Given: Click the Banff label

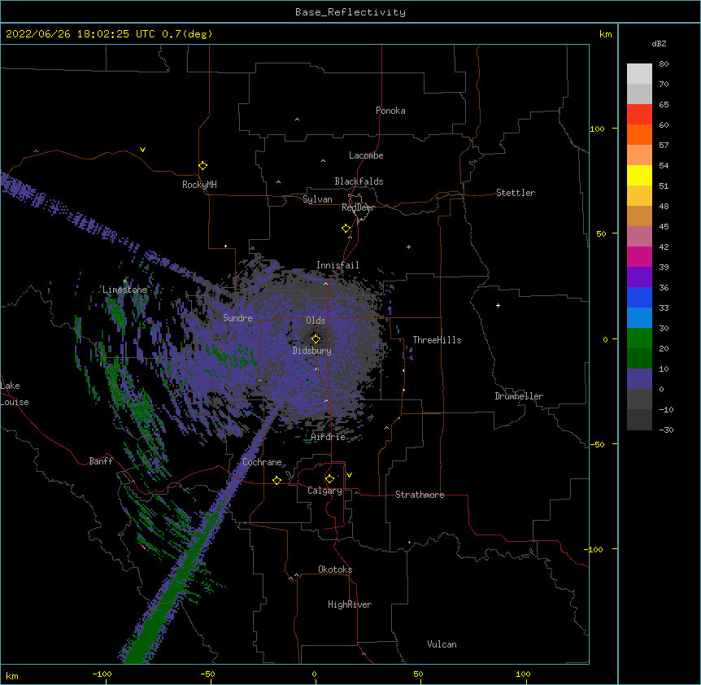Looking at the screenshot, I should 101,461.
